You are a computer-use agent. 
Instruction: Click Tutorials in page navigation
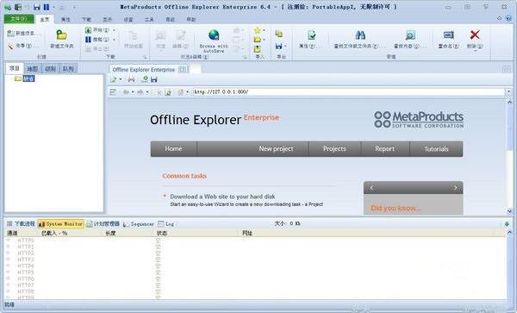pos(436,149)
